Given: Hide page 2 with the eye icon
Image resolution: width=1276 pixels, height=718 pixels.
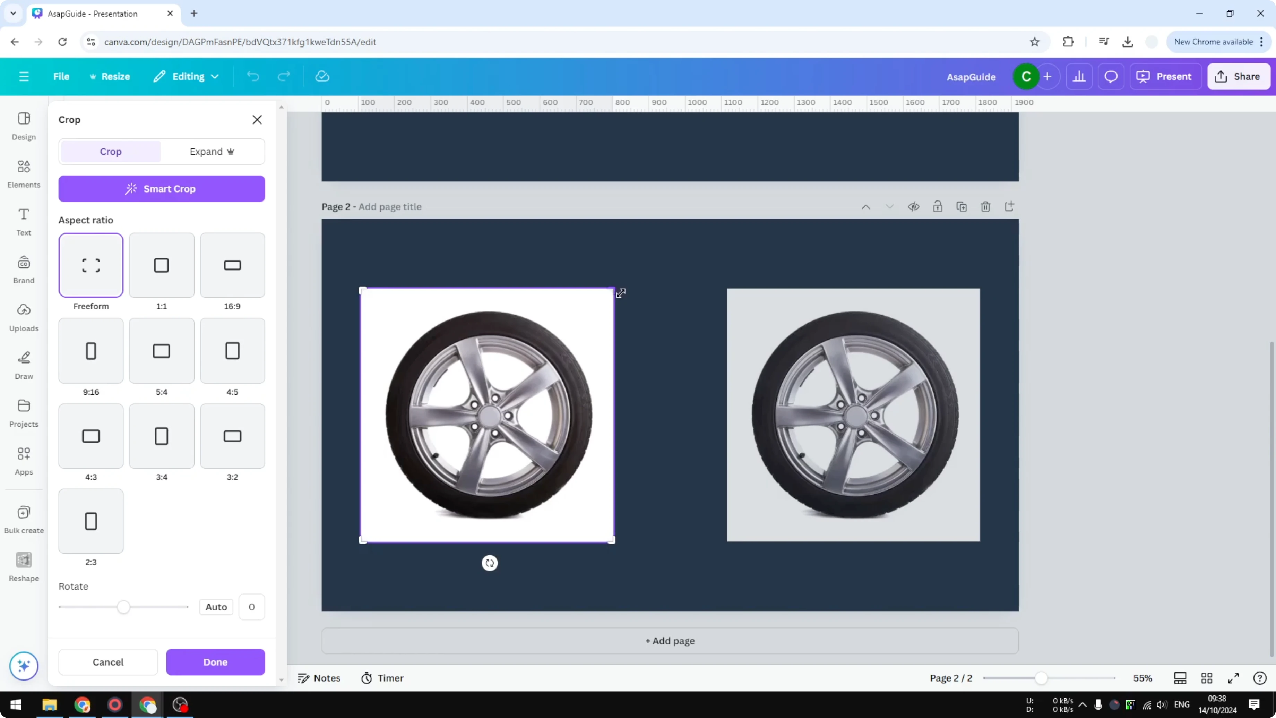Looking at the screenshot, I should tap(914, 207).
